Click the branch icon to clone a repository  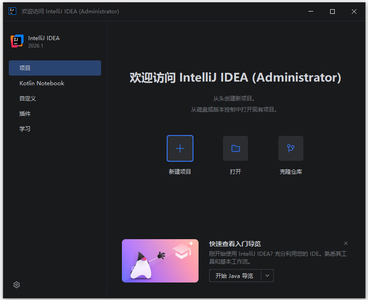pyautogui.click(x=291, y=148)
